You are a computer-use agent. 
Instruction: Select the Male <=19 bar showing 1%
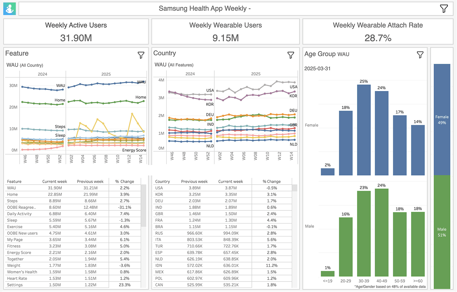coord(328,274)
